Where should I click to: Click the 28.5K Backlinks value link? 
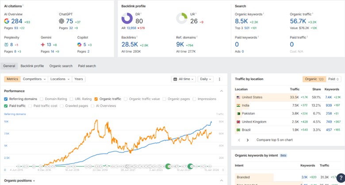pyautogui.click(x=129, y=44)
